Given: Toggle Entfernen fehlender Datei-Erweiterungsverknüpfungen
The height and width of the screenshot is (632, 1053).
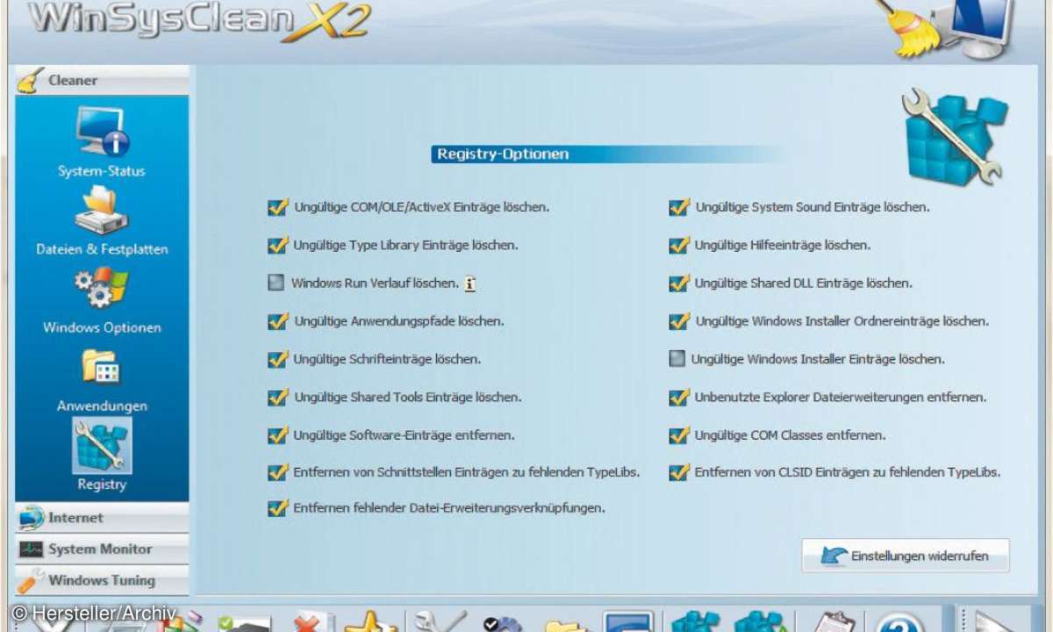Looking at the screenshot, I should 277,508.
